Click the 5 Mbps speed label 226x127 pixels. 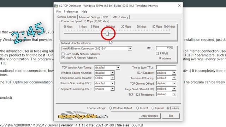tap(95, 27)
